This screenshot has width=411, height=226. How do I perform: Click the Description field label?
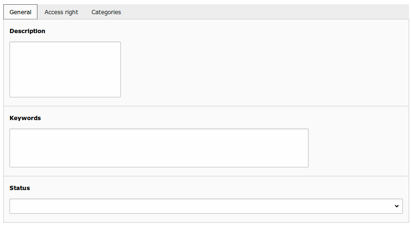[x=27, y=31]
